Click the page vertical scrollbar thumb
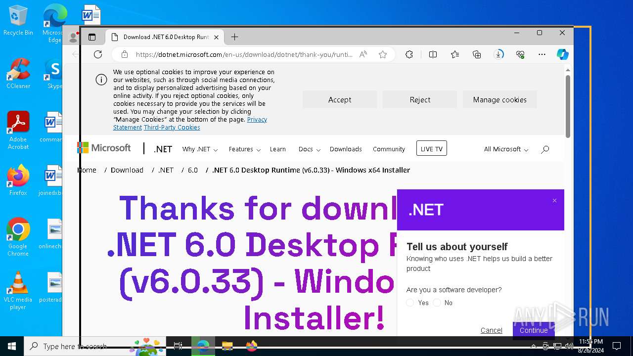The height and width of the screenshot is (356, 633). coord(568,106)
